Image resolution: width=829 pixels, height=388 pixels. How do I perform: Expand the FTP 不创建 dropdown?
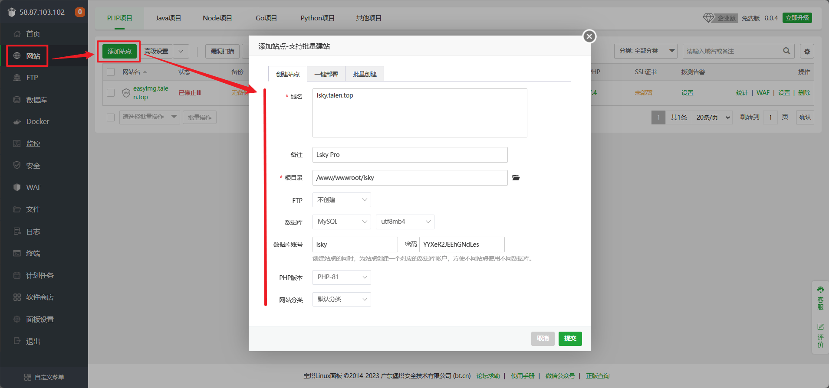click(342, 200)
